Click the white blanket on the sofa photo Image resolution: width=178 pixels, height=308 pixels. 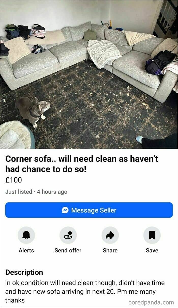pos(104,53)
